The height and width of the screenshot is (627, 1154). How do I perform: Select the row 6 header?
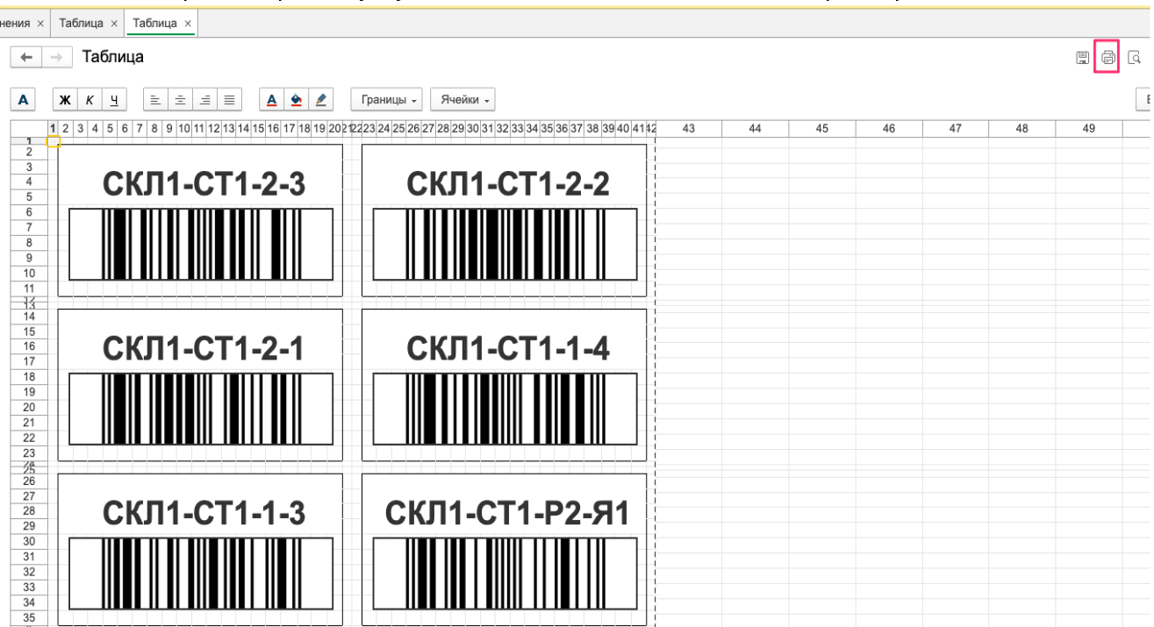coord(29,212)
